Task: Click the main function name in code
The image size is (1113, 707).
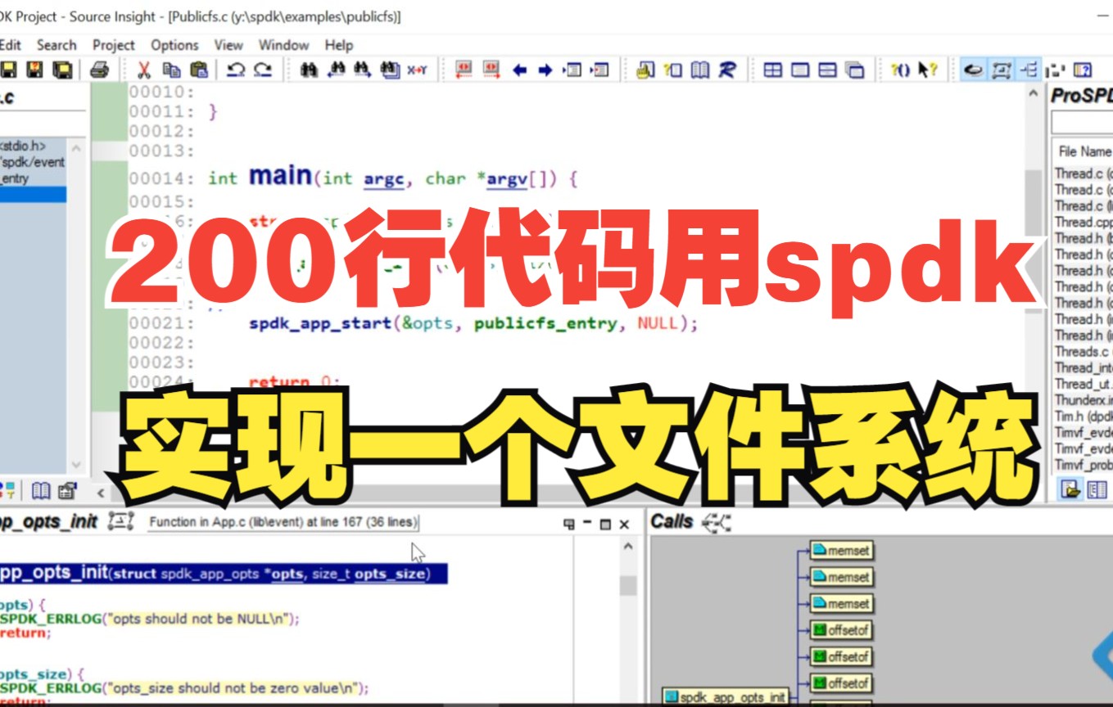Action: click(280, 176)
